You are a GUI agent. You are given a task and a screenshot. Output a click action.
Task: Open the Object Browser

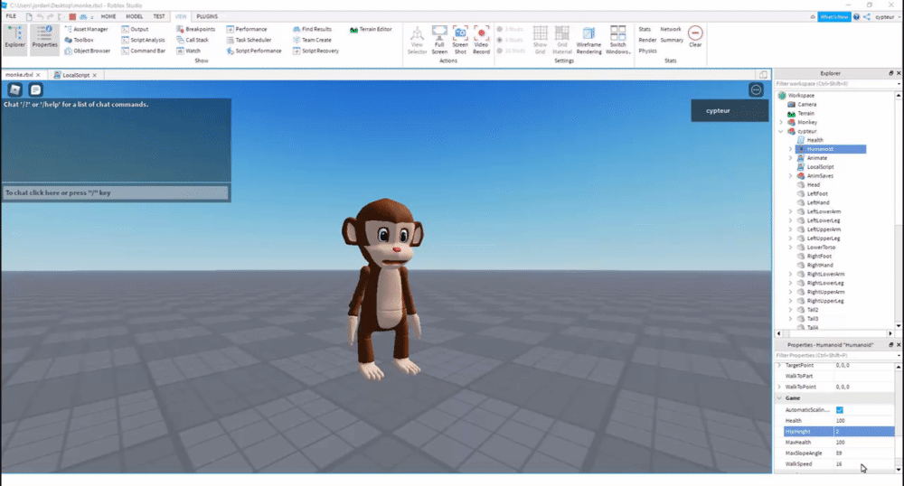[87, 51]
